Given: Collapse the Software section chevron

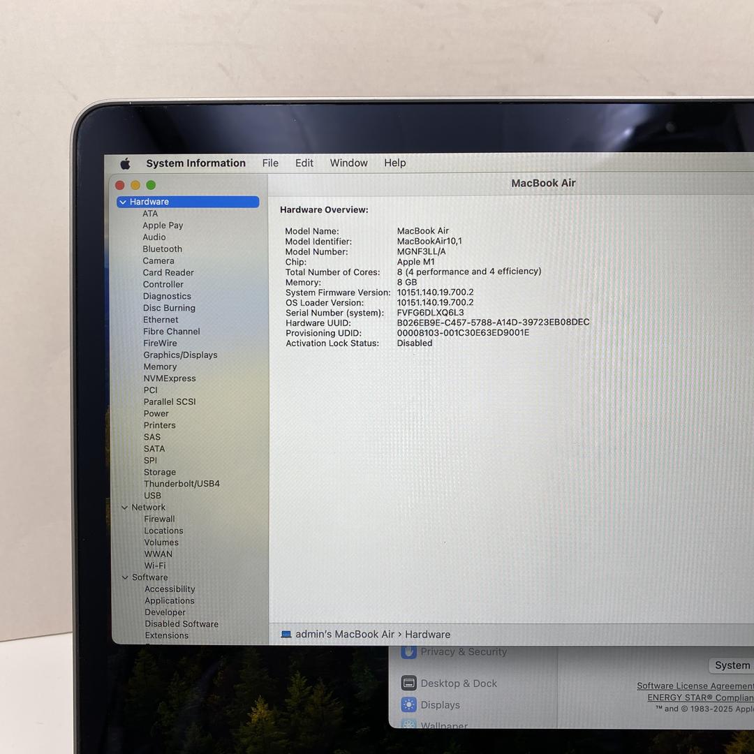Looking at the screenshot, I should pos(125,577).
